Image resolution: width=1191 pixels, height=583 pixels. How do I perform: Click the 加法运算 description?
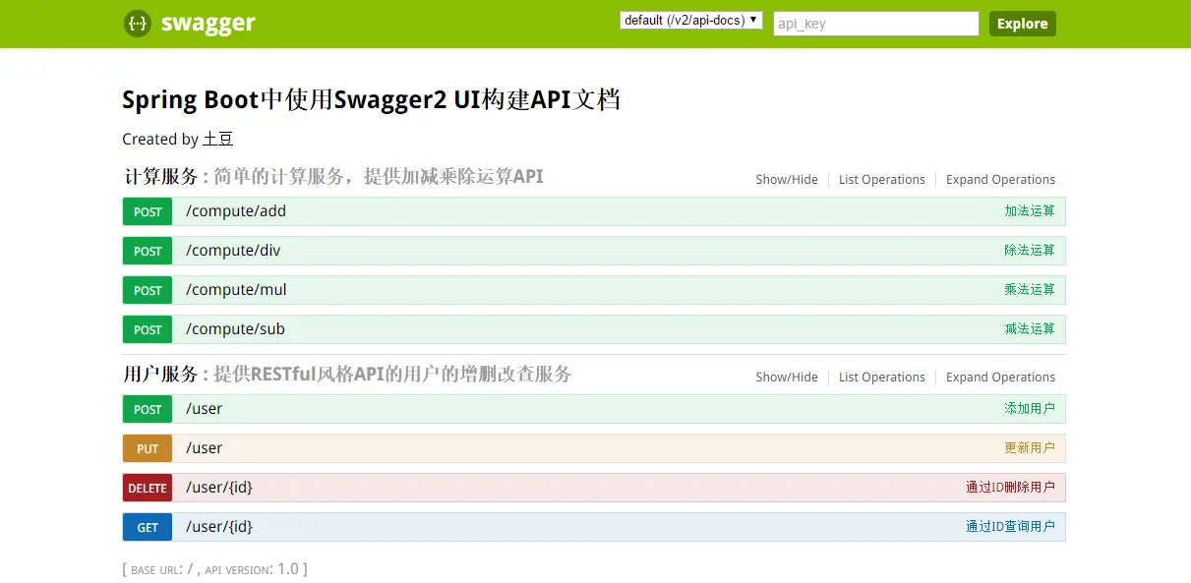click(1030, 211)
